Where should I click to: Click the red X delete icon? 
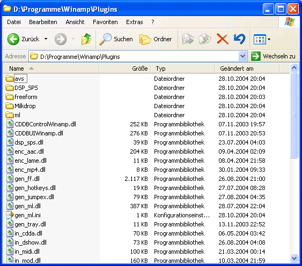click(223, 39)
